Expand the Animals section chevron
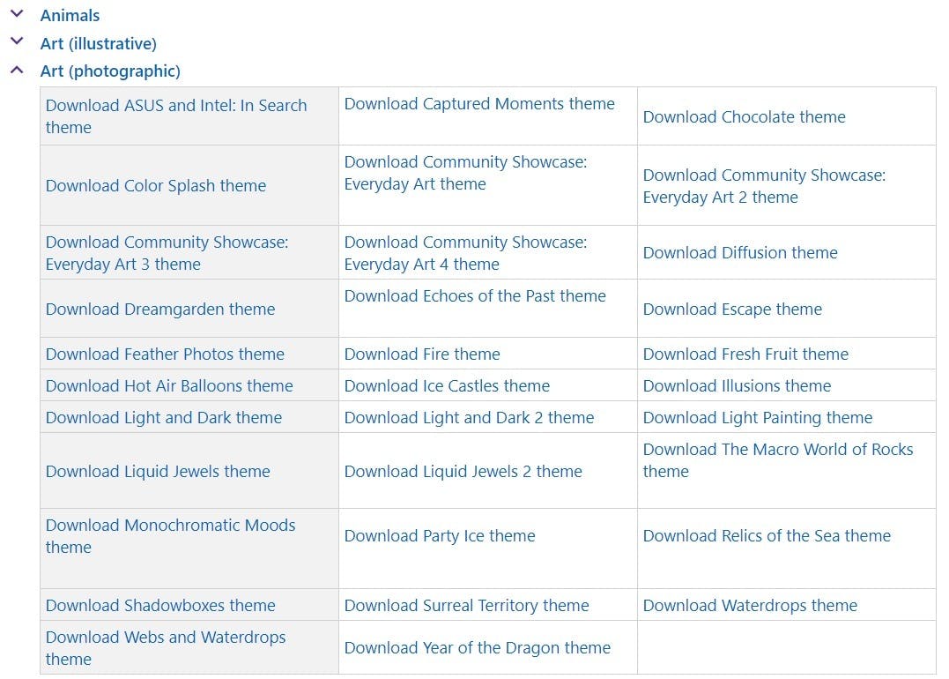This screenshot has width=949, height=679. [x=16, y=15]
